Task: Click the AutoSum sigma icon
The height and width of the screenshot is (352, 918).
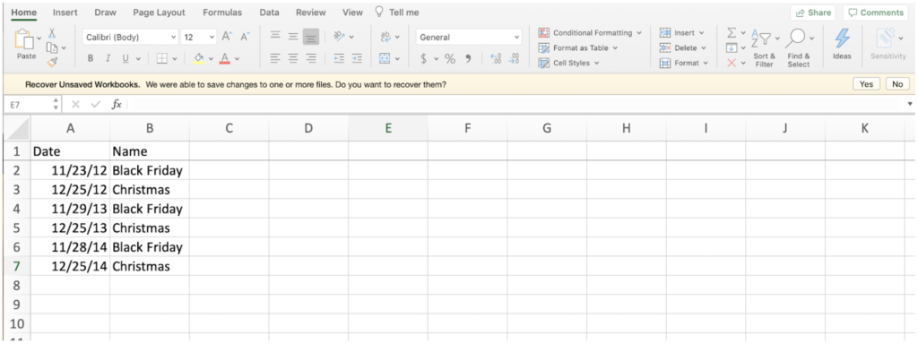Action: pyautogui.click(x=732, y=33)
